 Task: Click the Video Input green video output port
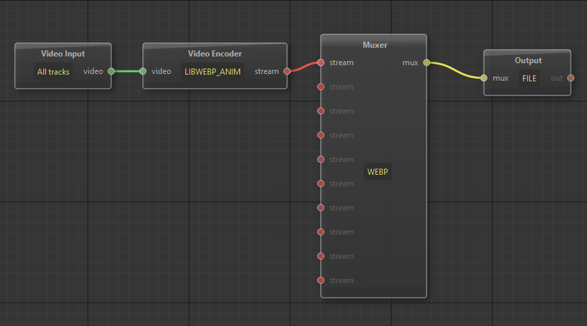tap(111, 71)
